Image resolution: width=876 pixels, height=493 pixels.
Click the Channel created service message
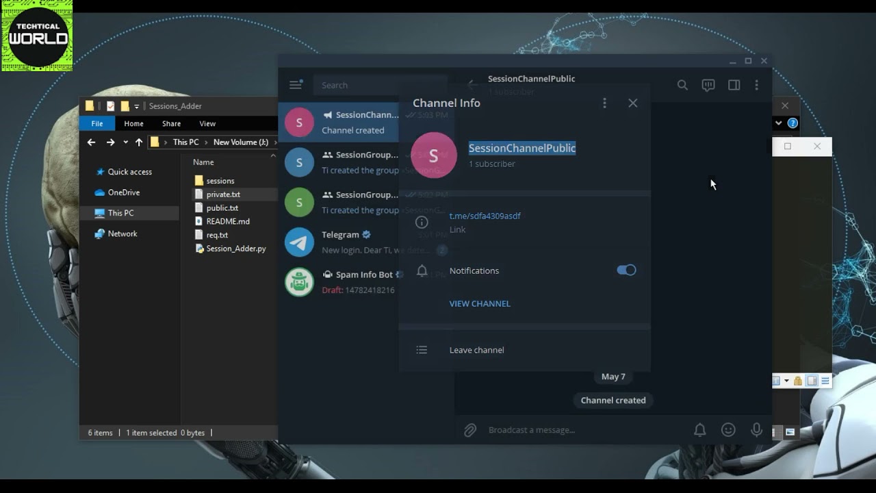coord(613,400)
